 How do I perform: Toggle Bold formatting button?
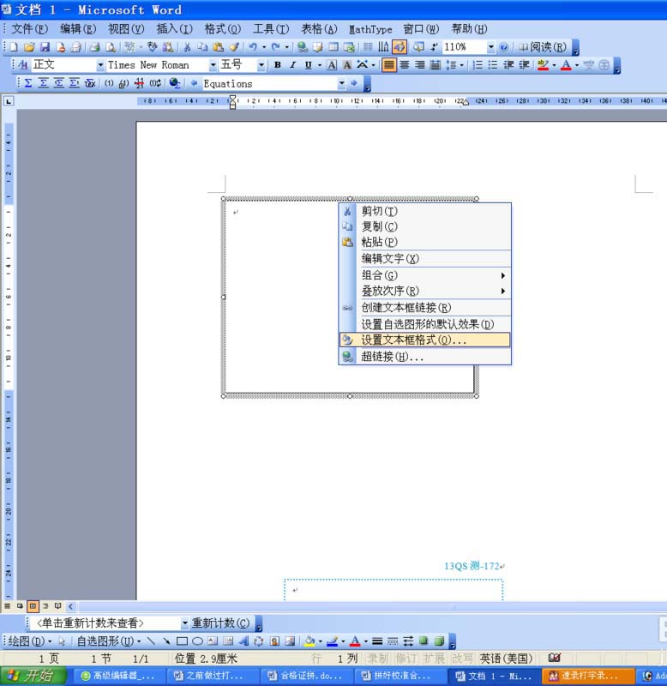tap(277, 65)
